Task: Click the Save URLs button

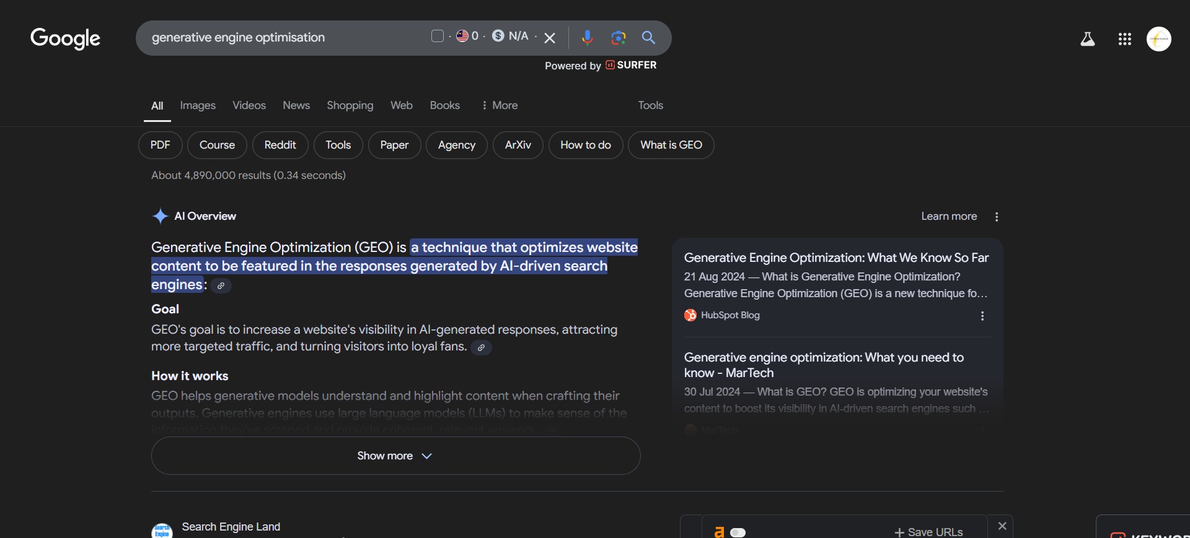Action: point(928,532)
